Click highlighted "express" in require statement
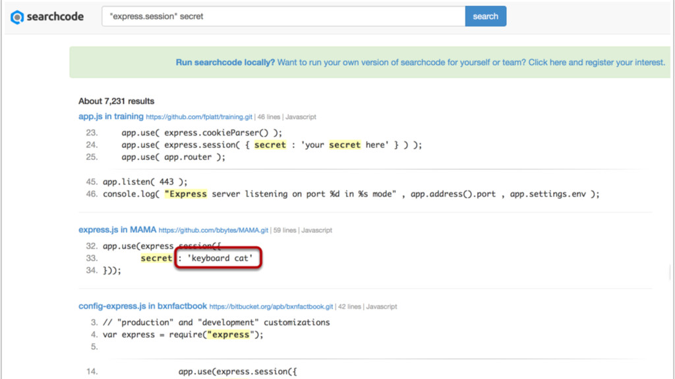 click(229, 335)
